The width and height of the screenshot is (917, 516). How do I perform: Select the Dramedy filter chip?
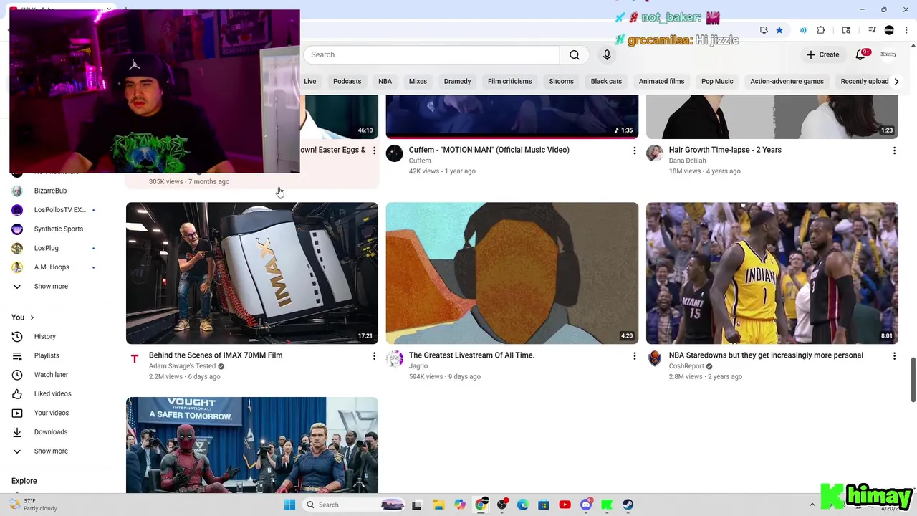[x=457, y=82]
